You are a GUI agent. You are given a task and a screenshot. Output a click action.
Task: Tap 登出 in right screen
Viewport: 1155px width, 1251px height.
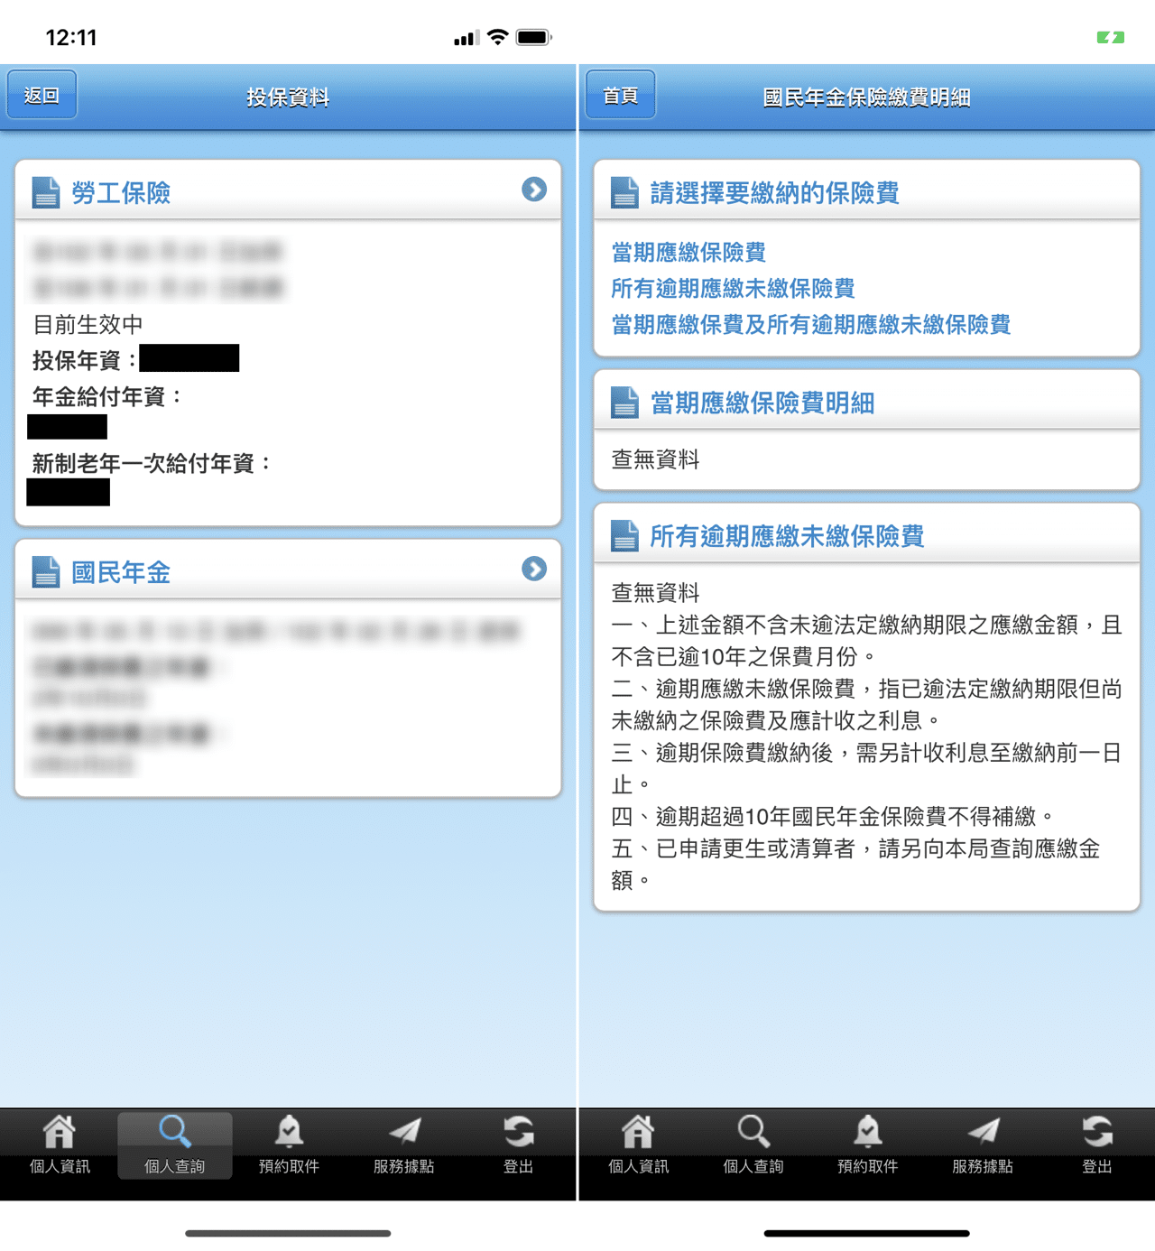coord(1096,1145)
